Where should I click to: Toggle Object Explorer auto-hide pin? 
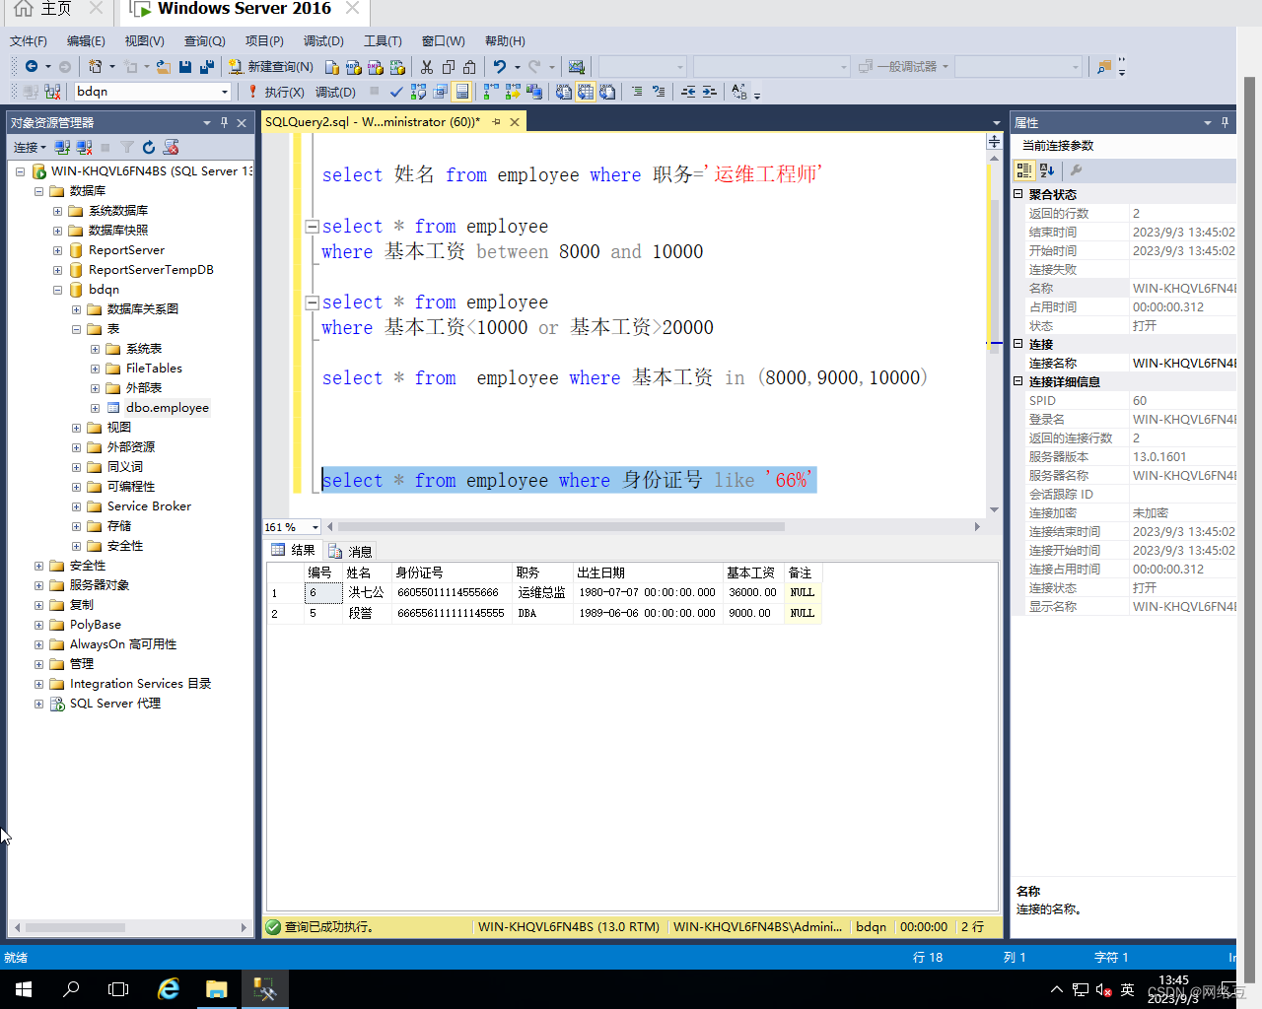pyautogui.click(x=224, y=122)
